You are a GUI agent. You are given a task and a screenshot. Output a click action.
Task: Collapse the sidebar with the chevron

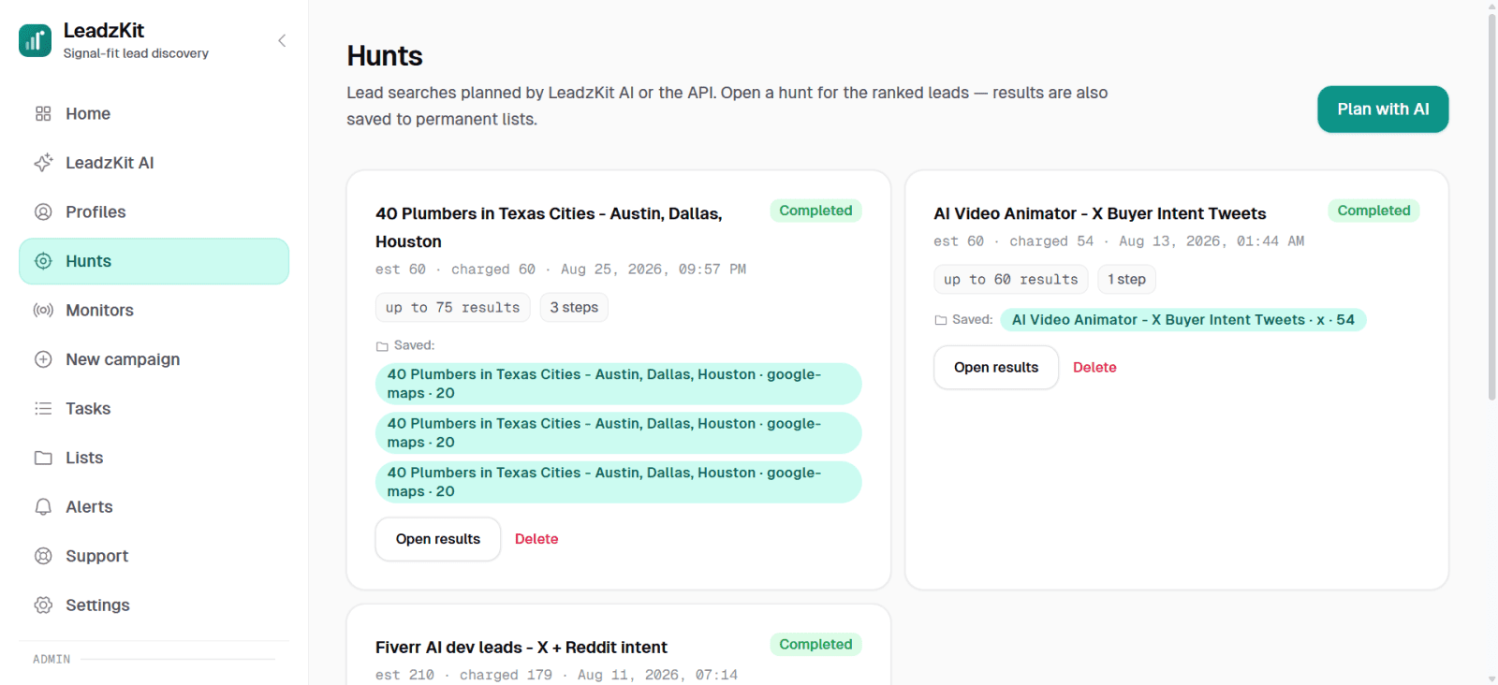tap(282, 40)
